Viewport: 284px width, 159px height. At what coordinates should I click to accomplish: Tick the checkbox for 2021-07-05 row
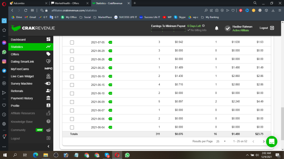coord(72,42)
